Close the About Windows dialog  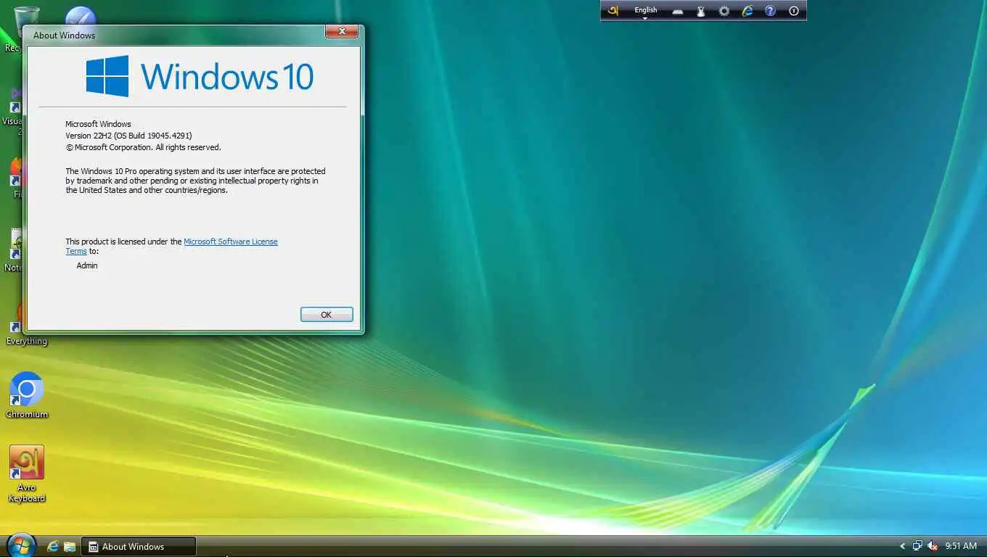coord(341,31)
